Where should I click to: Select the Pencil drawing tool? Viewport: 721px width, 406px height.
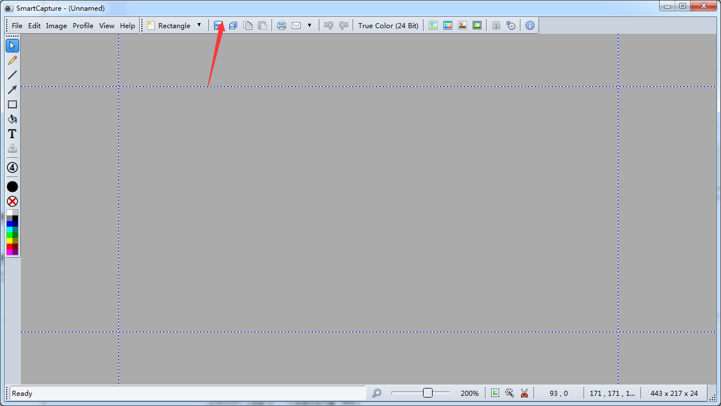click(12, 60)
